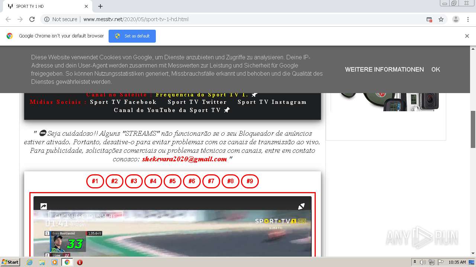Open Chrome's three-dot menu
Viewport: 476px width, 267px height.
coord(468,19)
